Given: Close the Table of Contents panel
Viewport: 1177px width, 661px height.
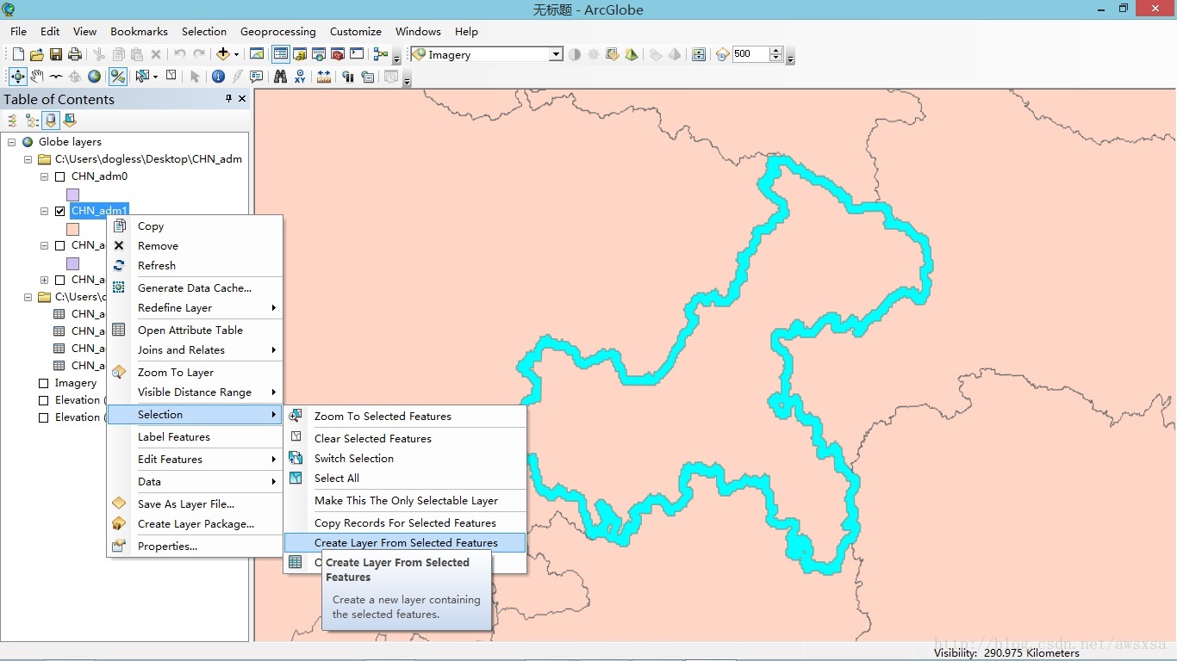Looking at the screenshot, I should click(x=242, y=99).
